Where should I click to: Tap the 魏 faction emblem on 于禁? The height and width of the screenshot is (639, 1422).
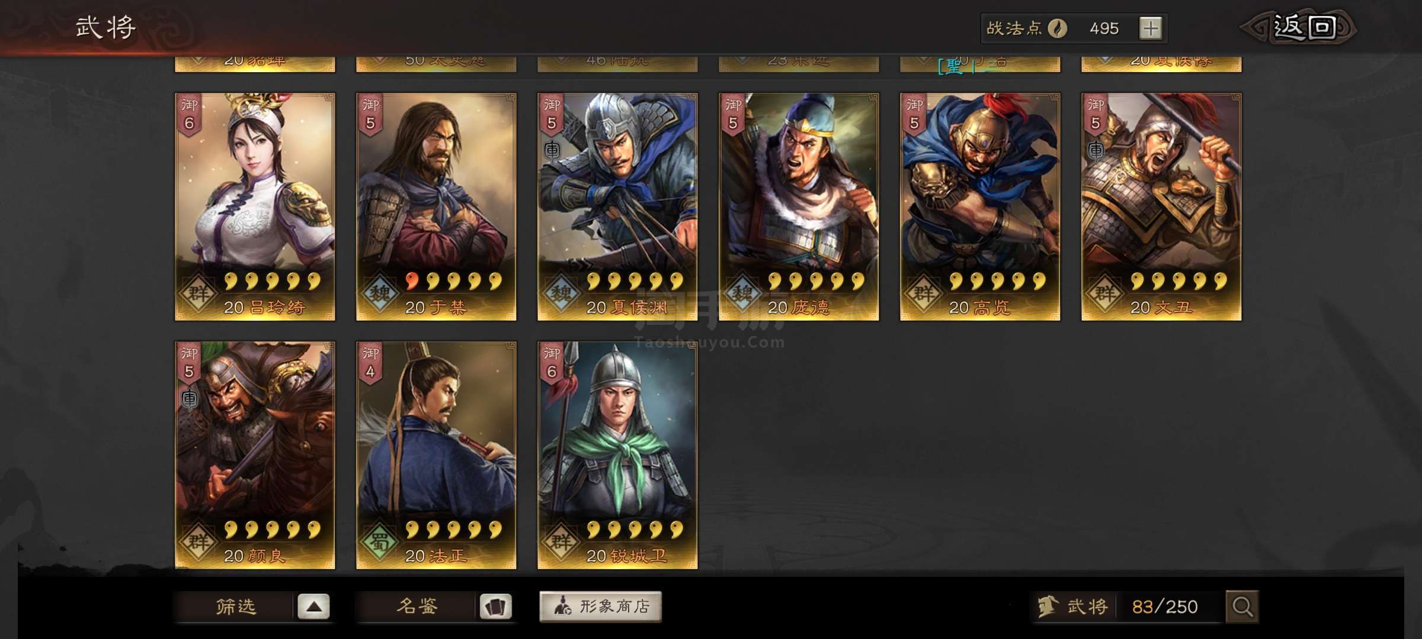tap(379, 293)
